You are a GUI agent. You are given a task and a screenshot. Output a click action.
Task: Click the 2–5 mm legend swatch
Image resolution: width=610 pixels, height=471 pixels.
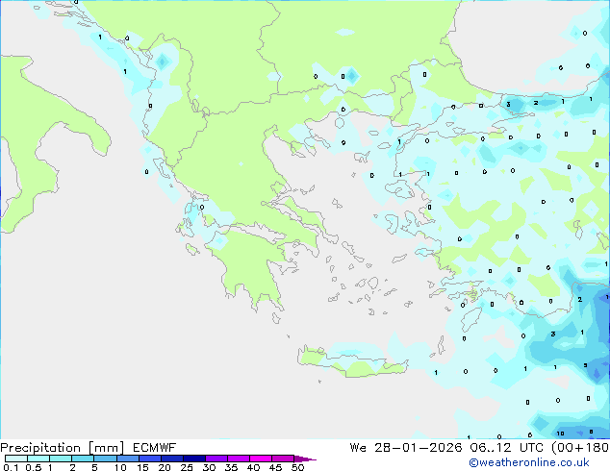click(x=83, y=459)
